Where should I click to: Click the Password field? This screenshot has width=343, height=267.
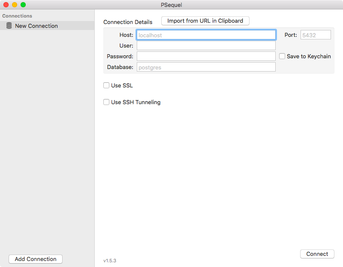pyautogui.click(x=206, y=56)
